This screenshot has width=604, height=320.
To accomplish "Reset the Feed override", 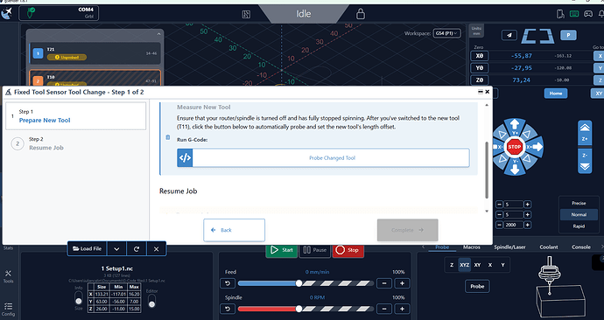I will point(228,283).
